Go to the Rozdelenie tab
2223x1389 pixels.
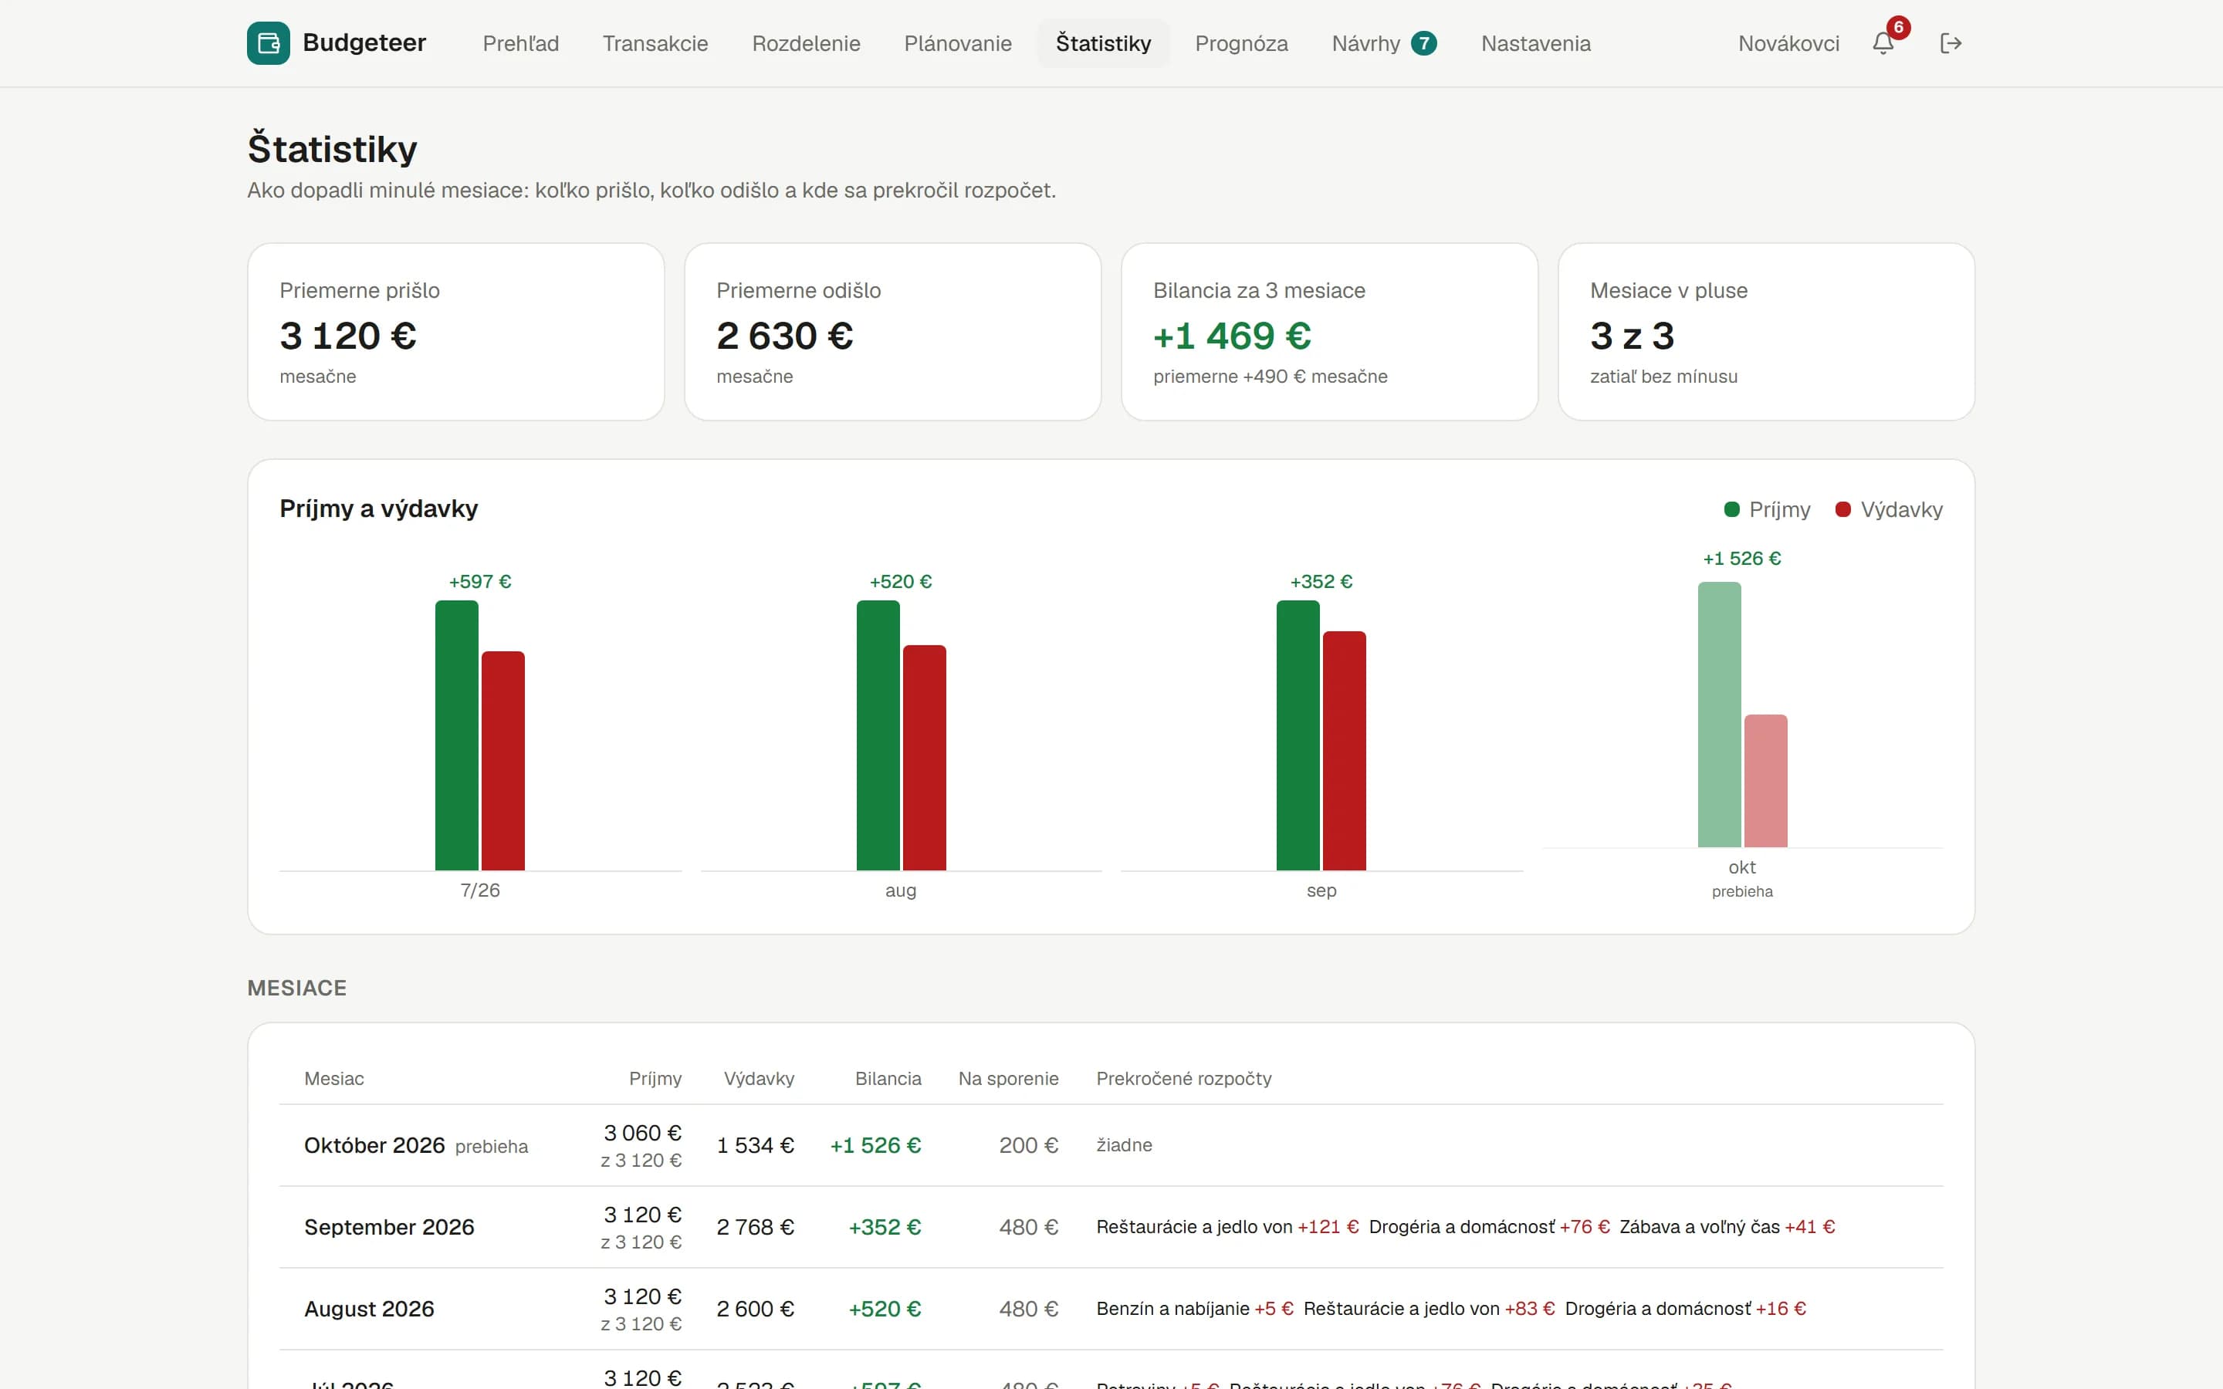click(x=806, y=43)
